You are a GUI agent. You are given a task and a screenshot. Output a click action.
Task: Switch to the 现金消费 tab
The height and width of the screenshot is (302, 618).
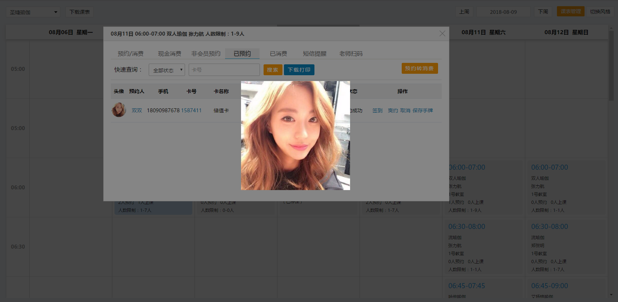coord(169,54)
